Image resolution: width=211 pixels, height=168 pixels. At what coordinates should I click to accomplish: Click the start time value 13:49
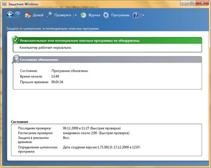[x=55, y=76]
